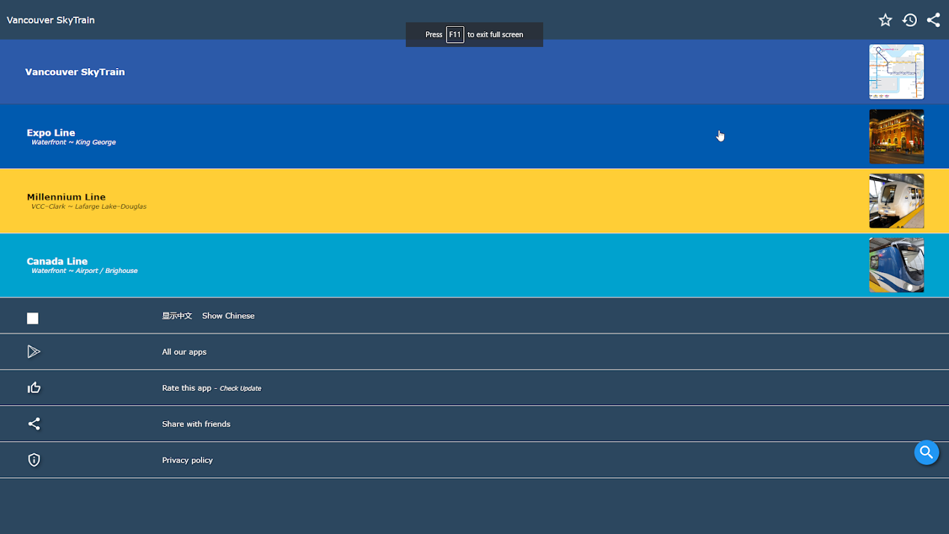Image resolution: width=949 pixels, height=534 pixels.
Task: Click the Vancouver SkyTrain title in top bar
Action: 51,20
